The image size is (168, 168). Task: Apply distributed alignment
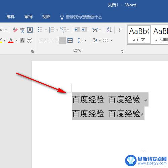[70, 40]
